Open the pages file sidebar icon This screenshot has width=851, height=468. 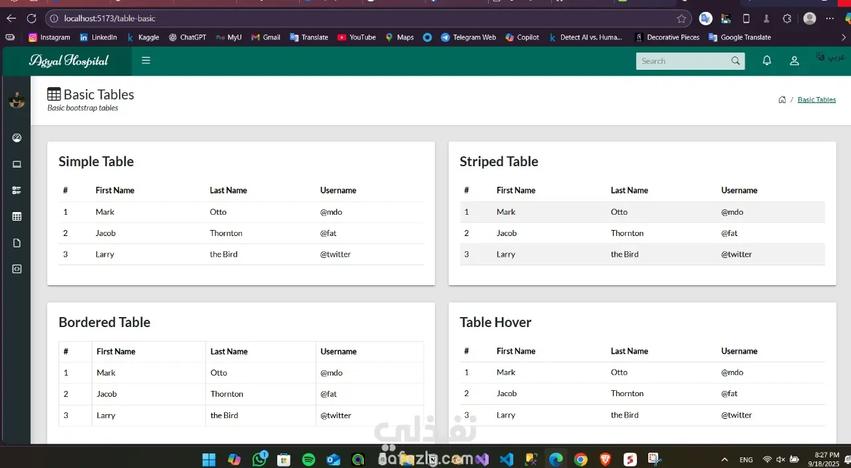click(17, 243)
